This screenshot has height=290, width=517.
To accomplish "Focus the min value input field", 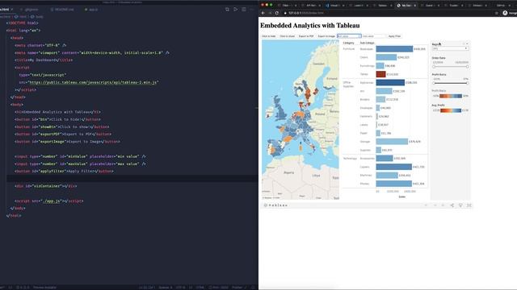I will [x=349, y=36].
